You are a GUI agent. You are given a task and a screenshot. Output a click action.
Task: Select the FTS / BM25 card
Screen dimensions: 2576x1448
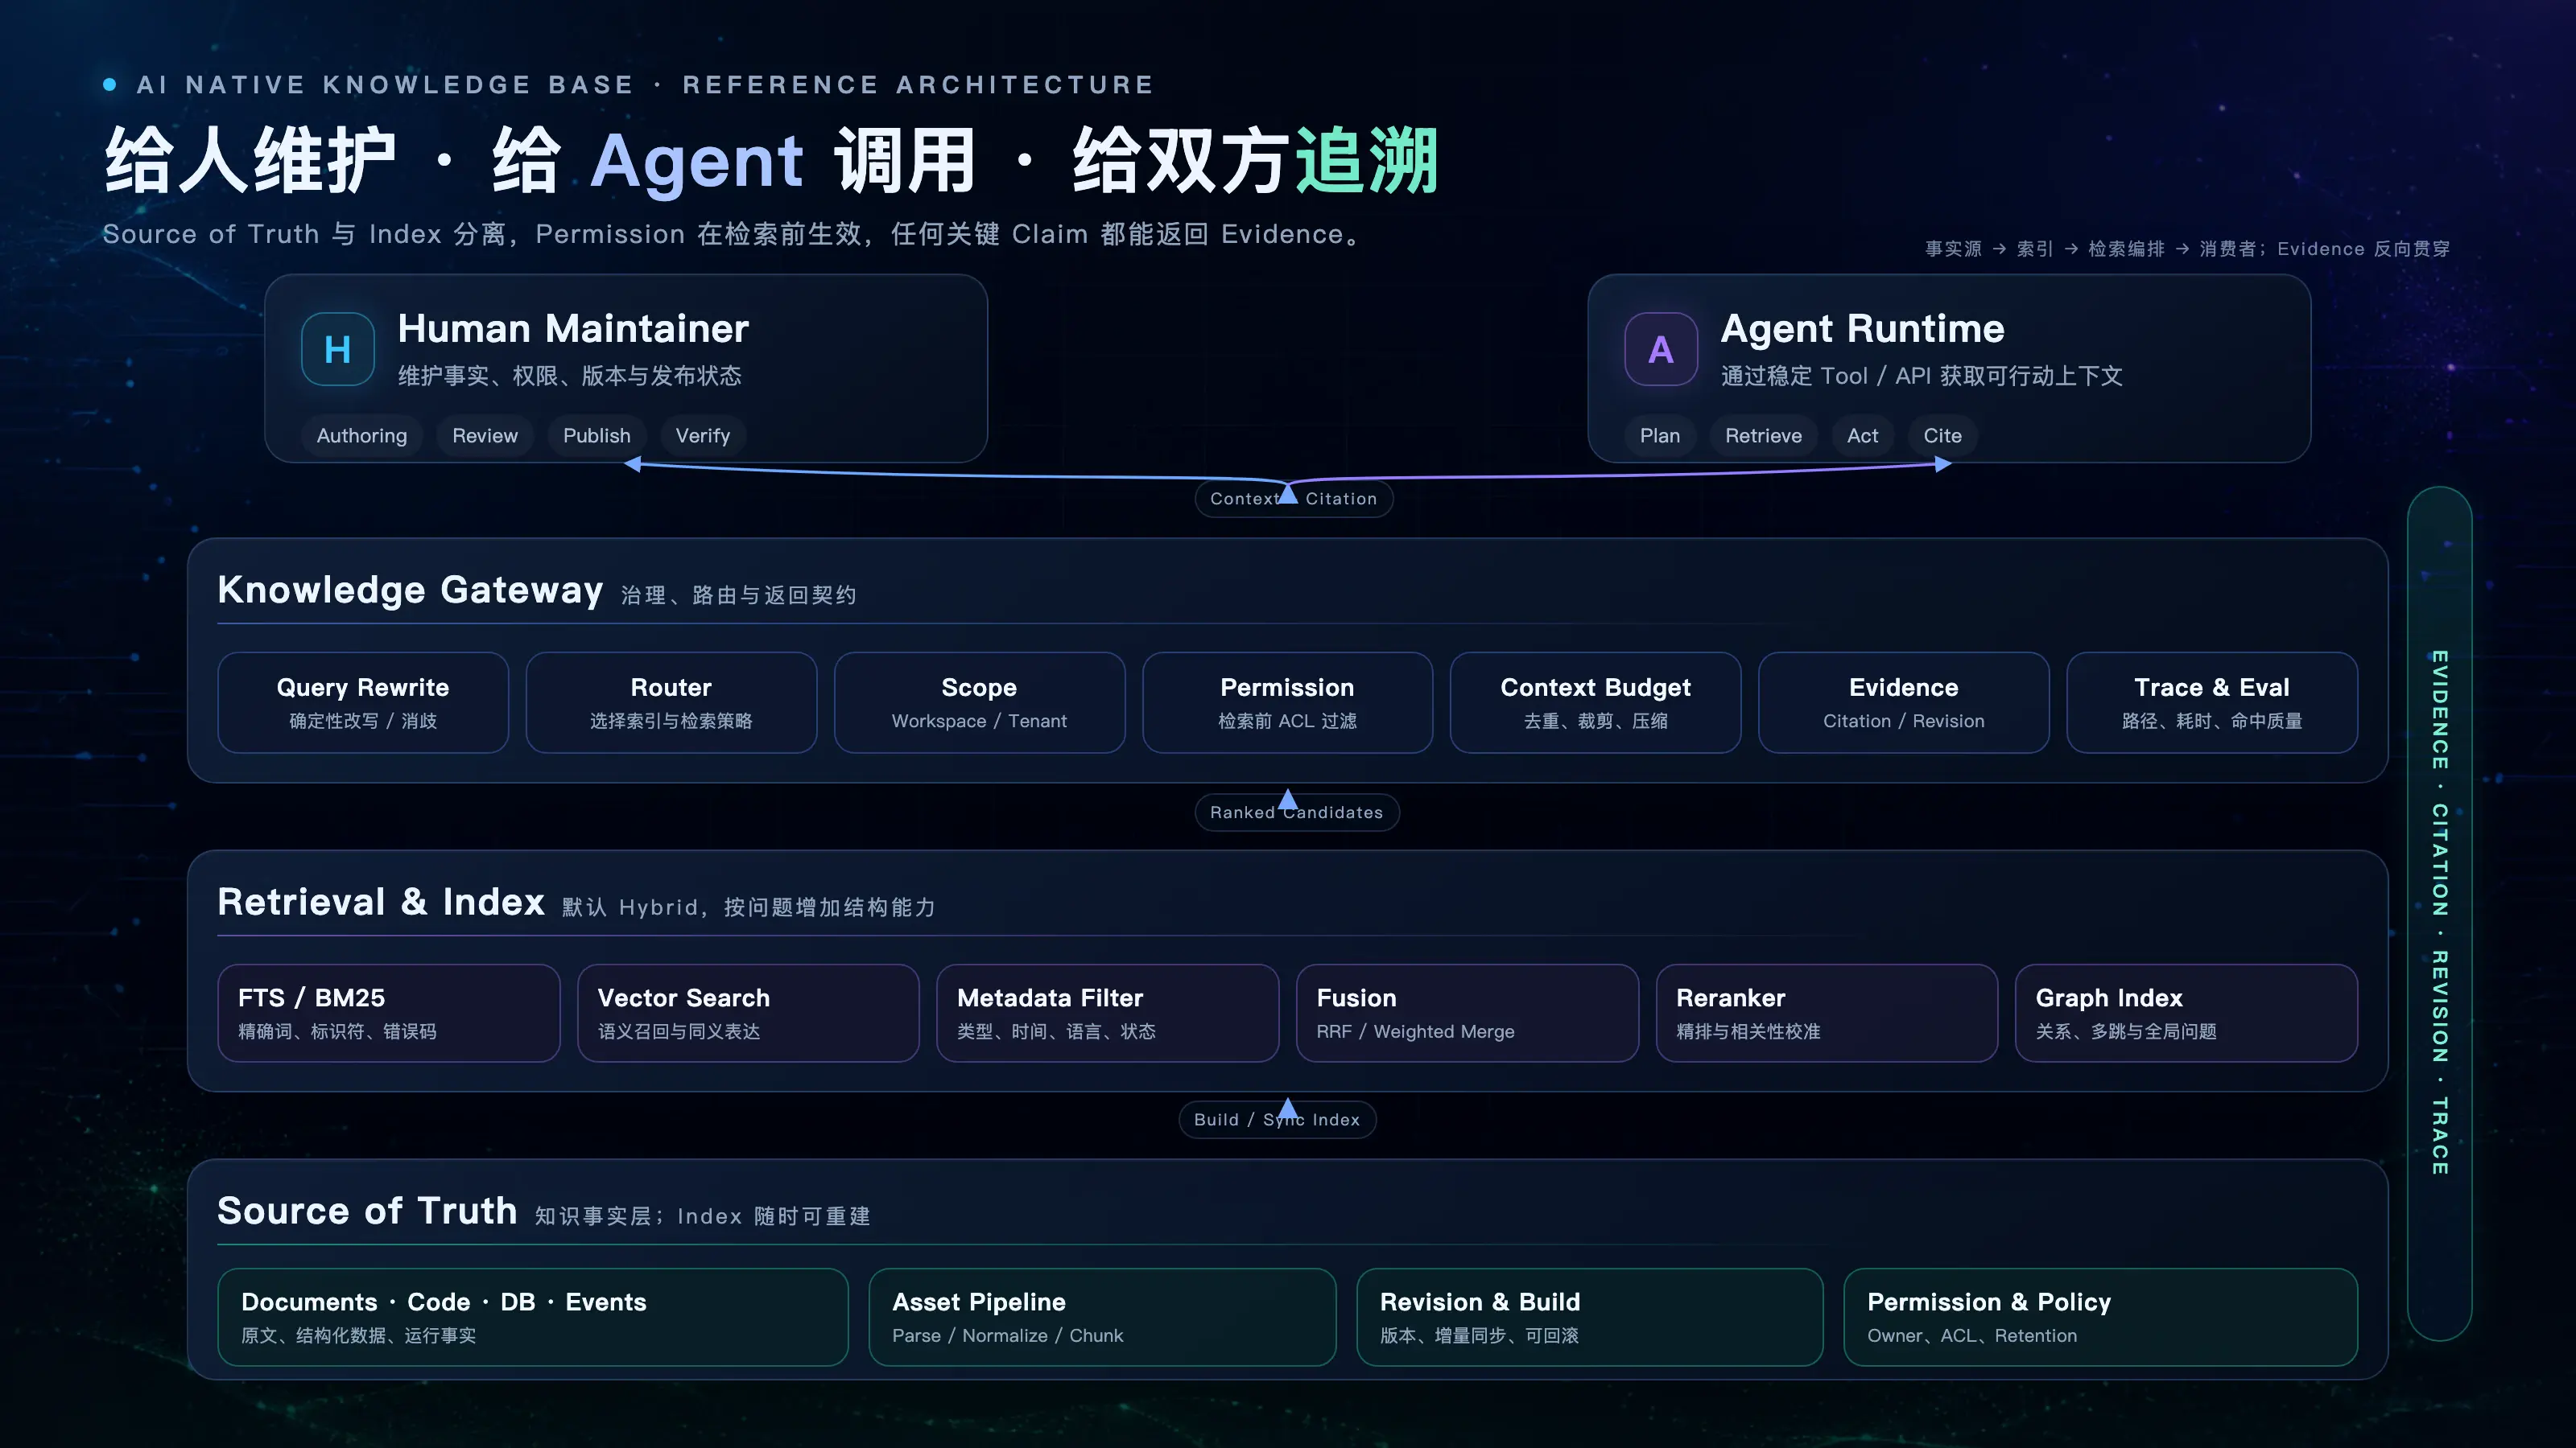[x=389, y=1014]
